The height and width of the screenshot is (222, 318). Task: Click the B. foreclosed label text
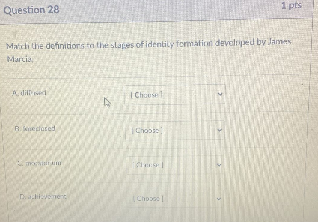click(x=35, y=128)
